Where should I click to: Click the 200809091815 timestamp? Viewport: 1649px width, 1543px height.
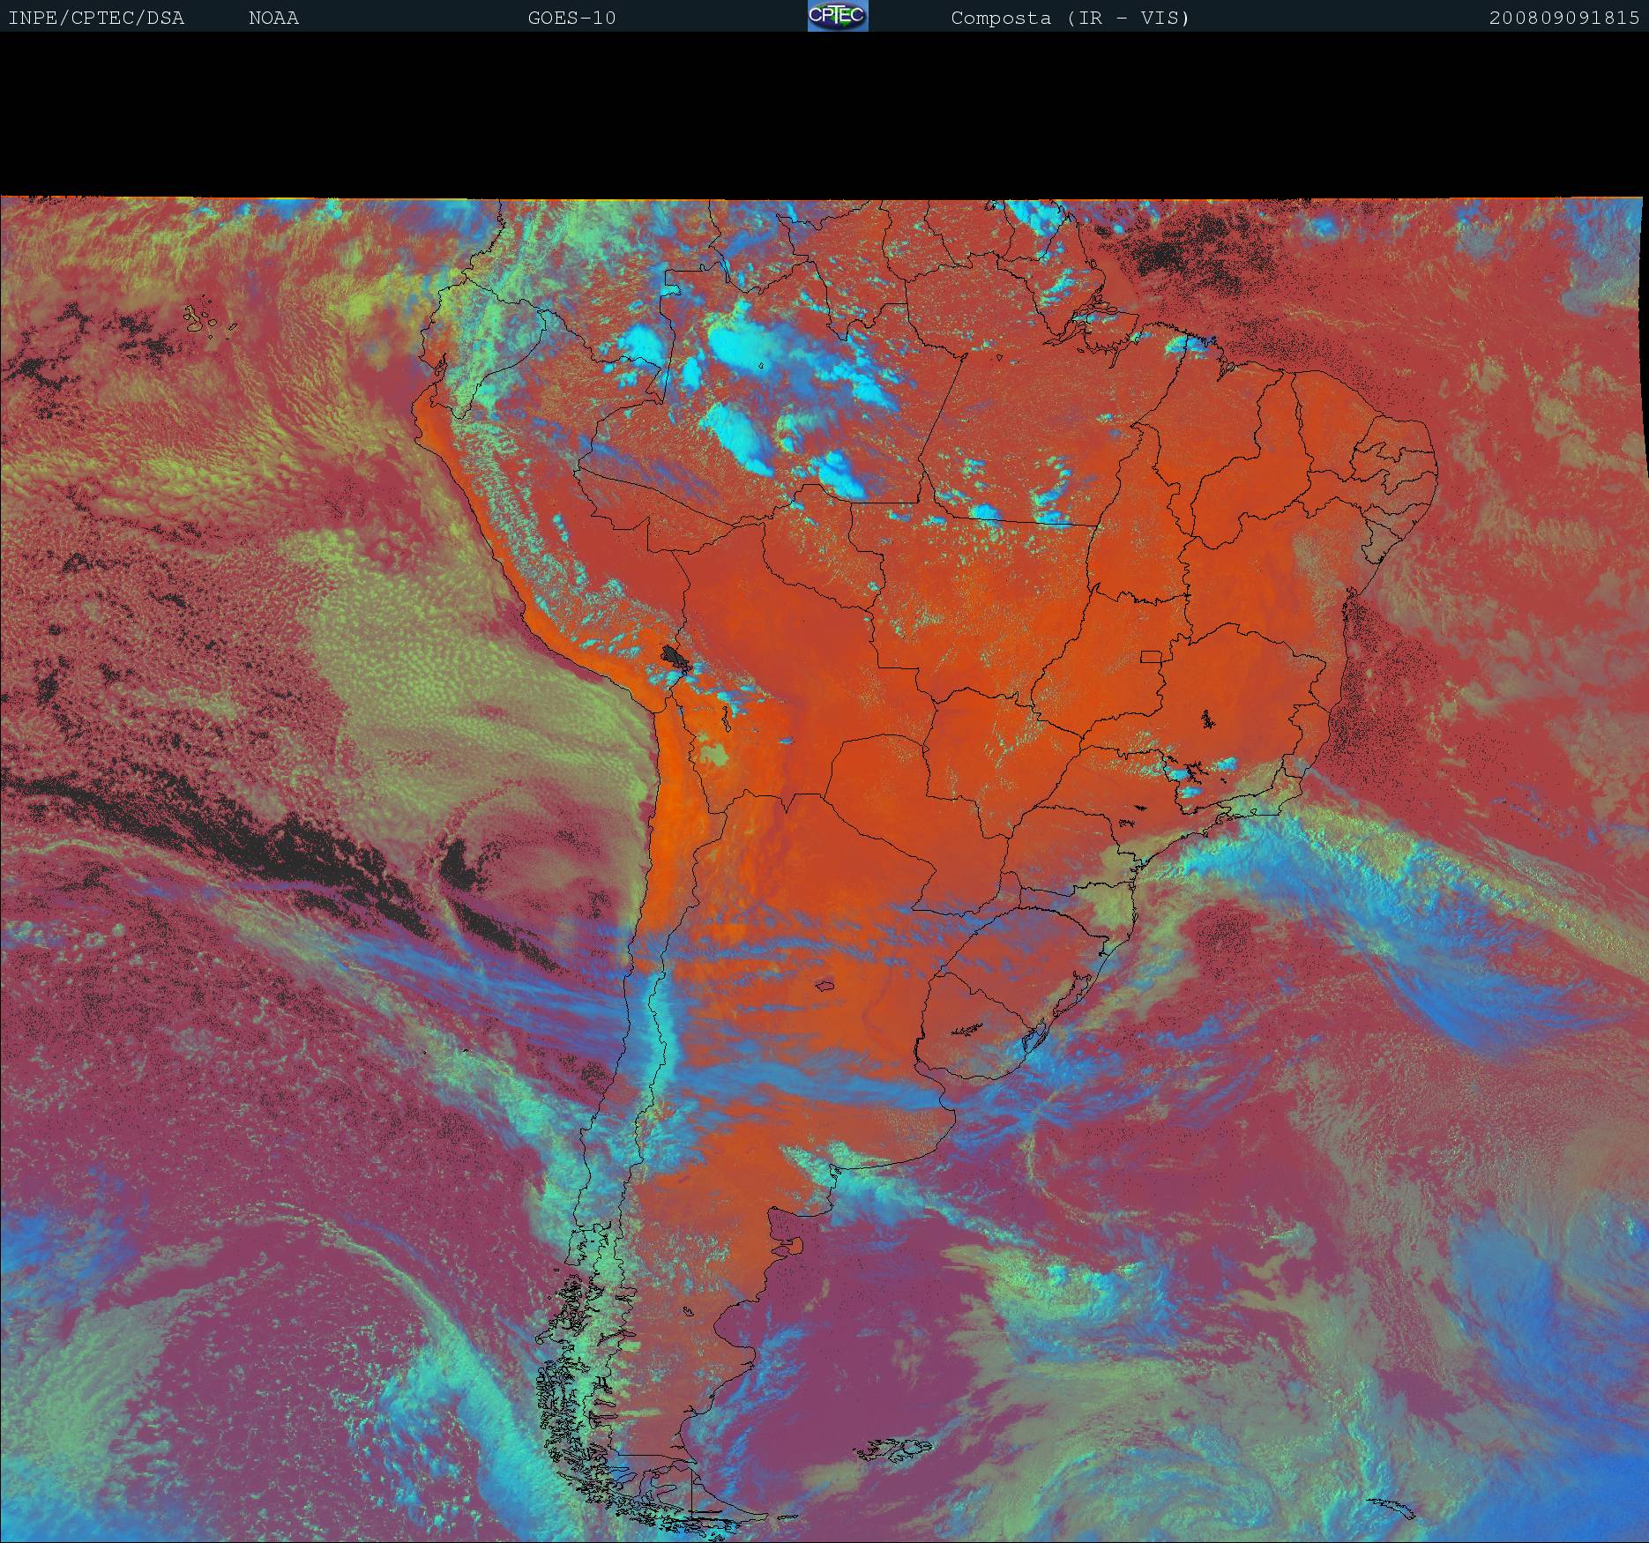coord(1563,18)
